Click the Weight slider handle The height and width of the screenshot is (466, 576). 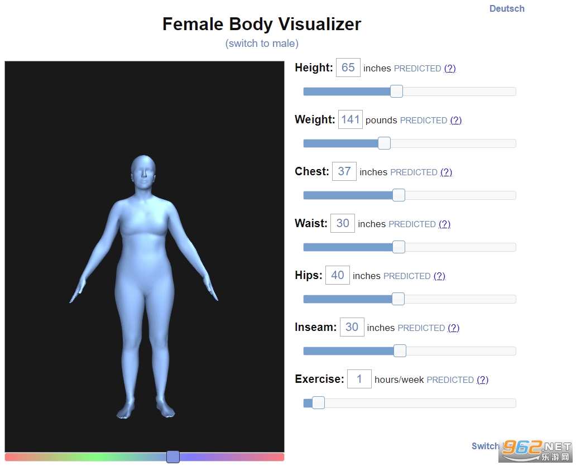point(384,143)
